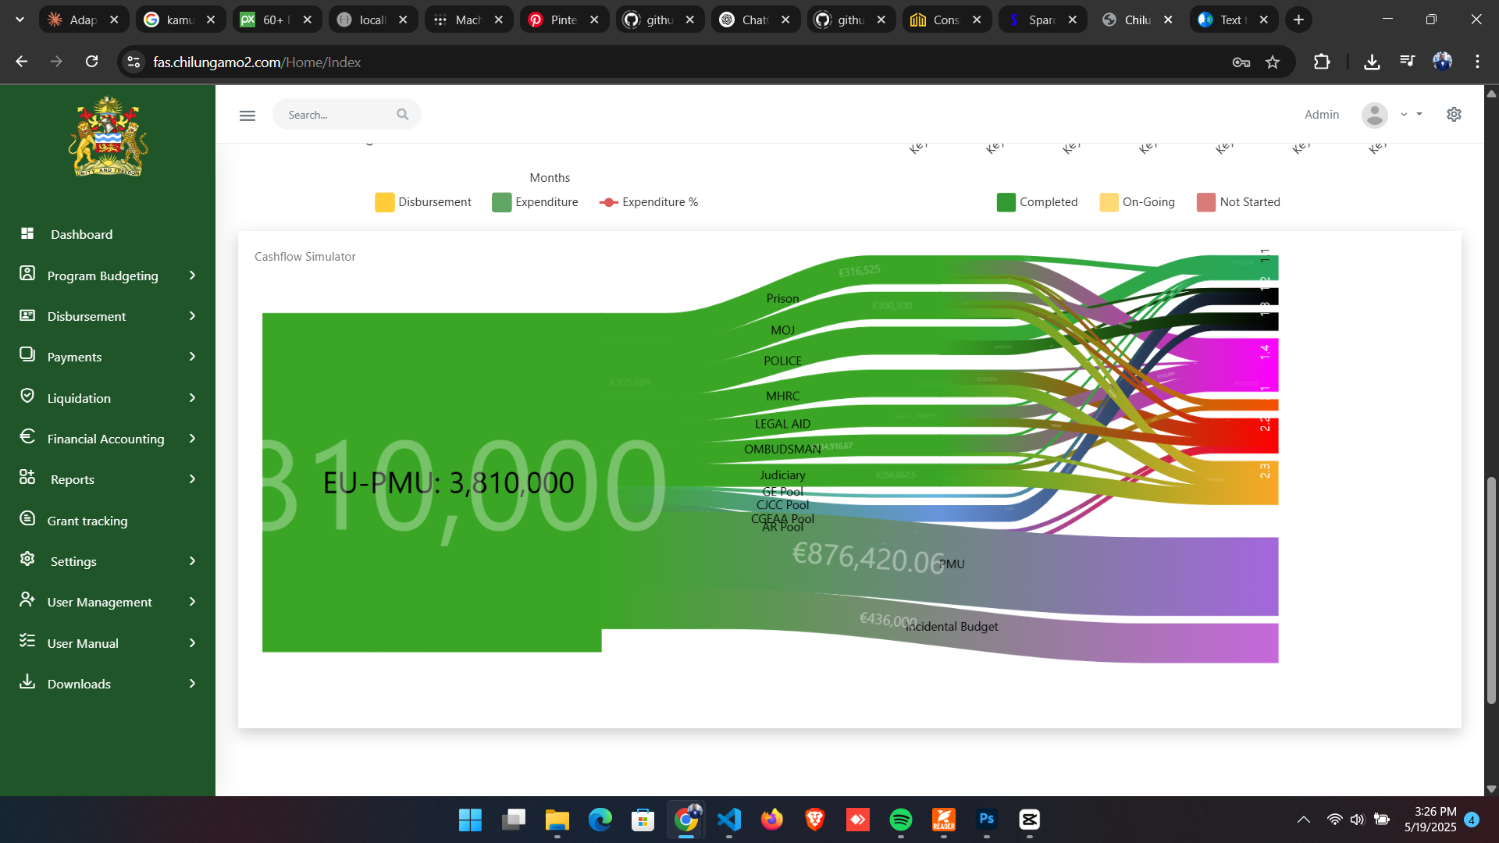Click the Grant tracking sidebar icon
Screen dimensions: 1499x843
click(27, 519)
